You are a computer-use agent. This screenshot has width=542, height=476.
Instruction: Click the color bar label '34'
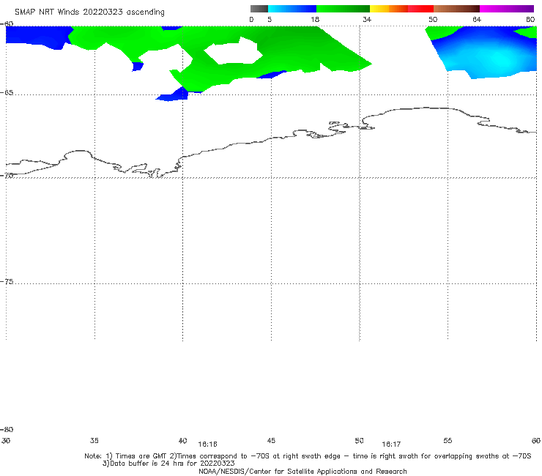point(367,20)
